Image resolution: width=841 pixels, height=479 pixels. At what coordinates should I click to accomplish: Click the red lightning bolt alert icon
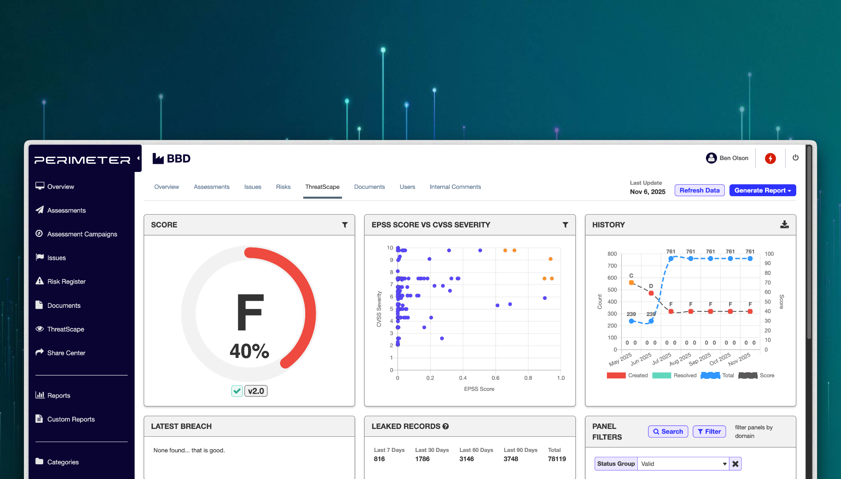point(770,158)
